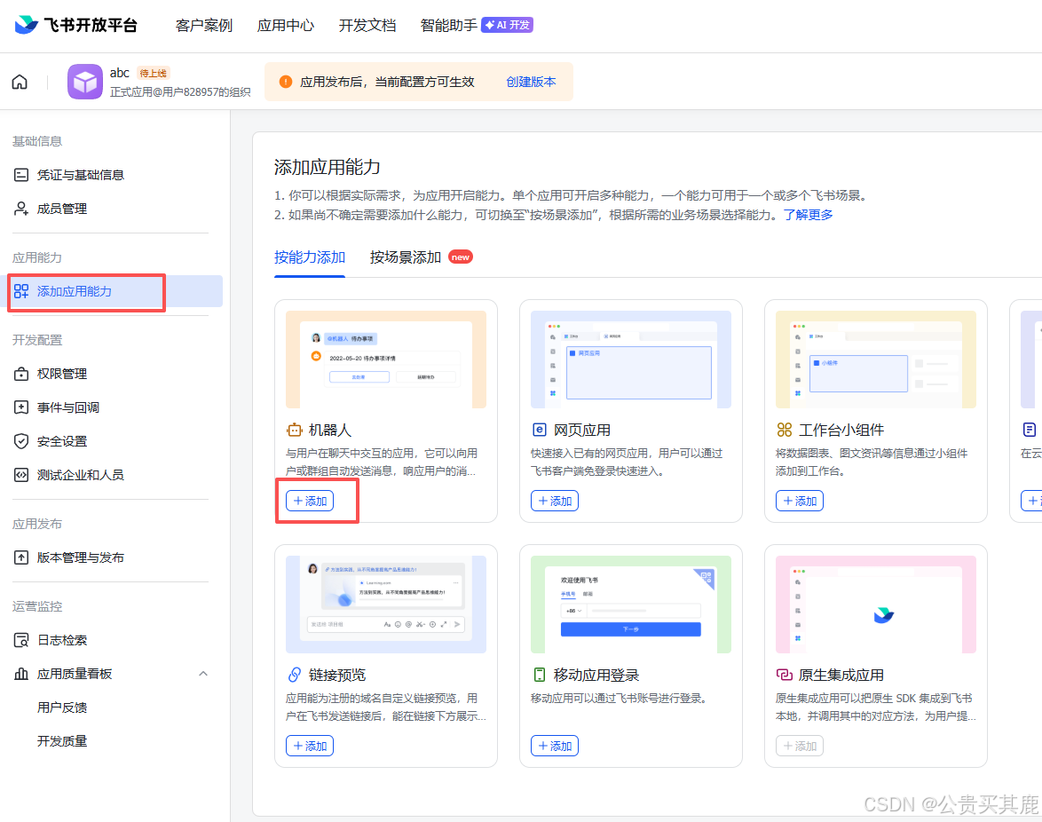
Task: Click the 安全设置 shield icon
Action: (x=21, y=441)
